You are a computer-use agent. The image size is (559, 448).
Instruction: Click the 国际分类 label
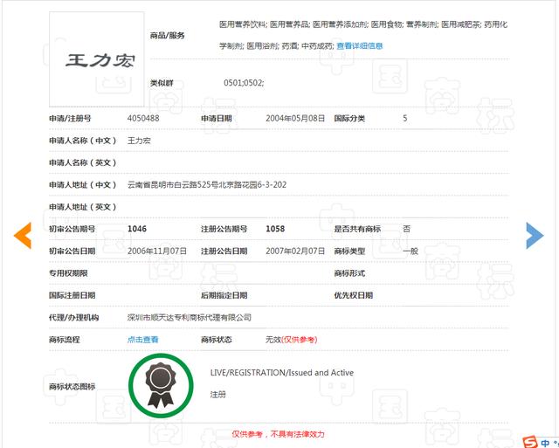349,118
